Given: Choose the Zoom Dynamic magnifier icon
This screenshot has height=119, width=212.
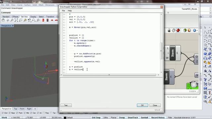Looking at the screenshot, I should (12, 20).
